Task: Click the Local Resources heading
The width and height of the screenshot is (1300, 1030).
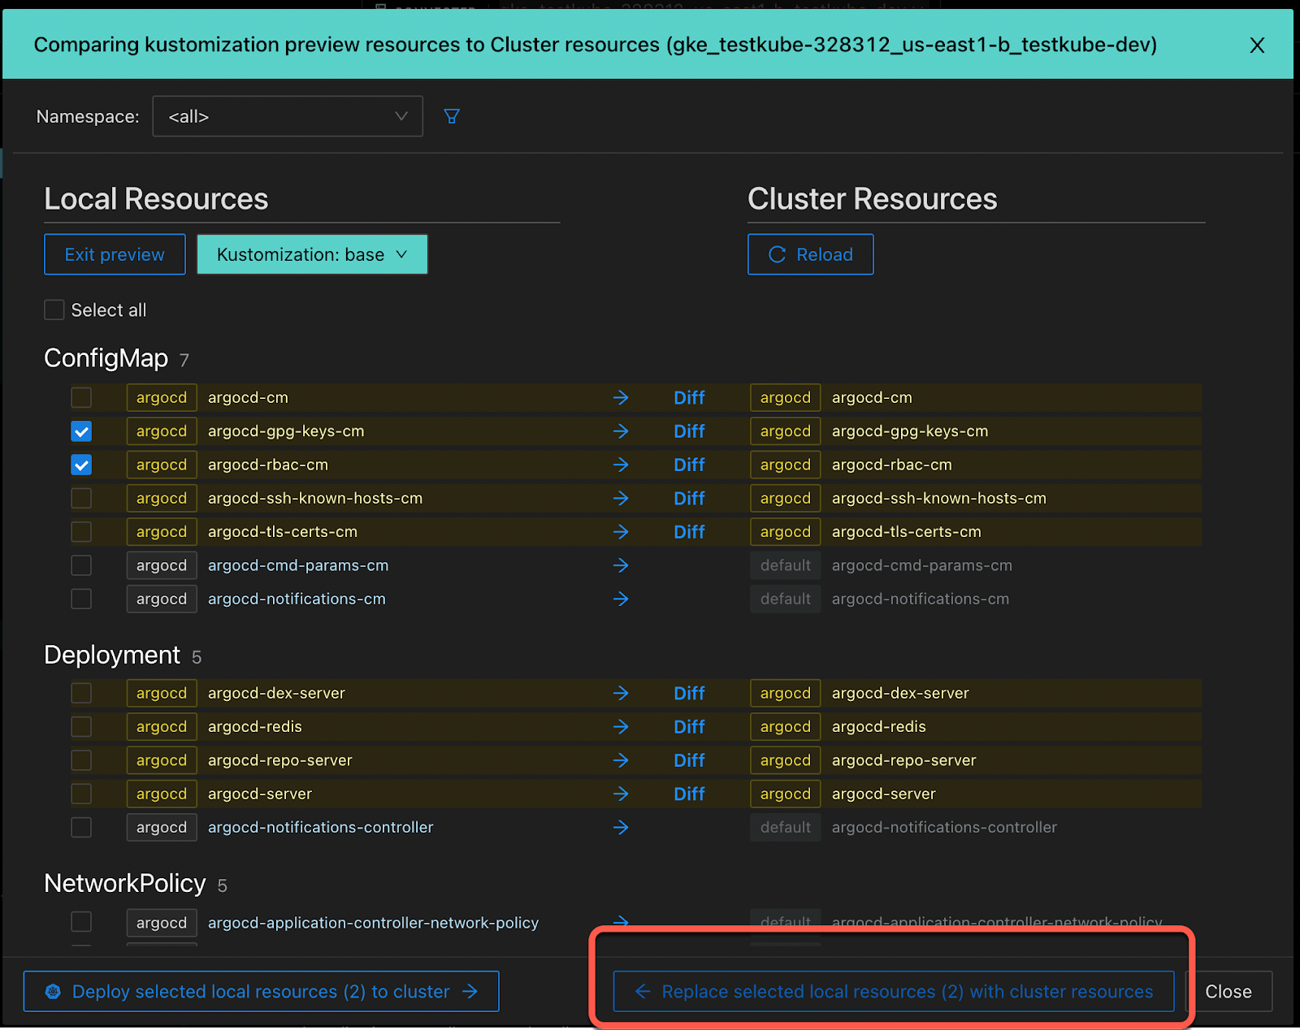Action: [156, 199]
